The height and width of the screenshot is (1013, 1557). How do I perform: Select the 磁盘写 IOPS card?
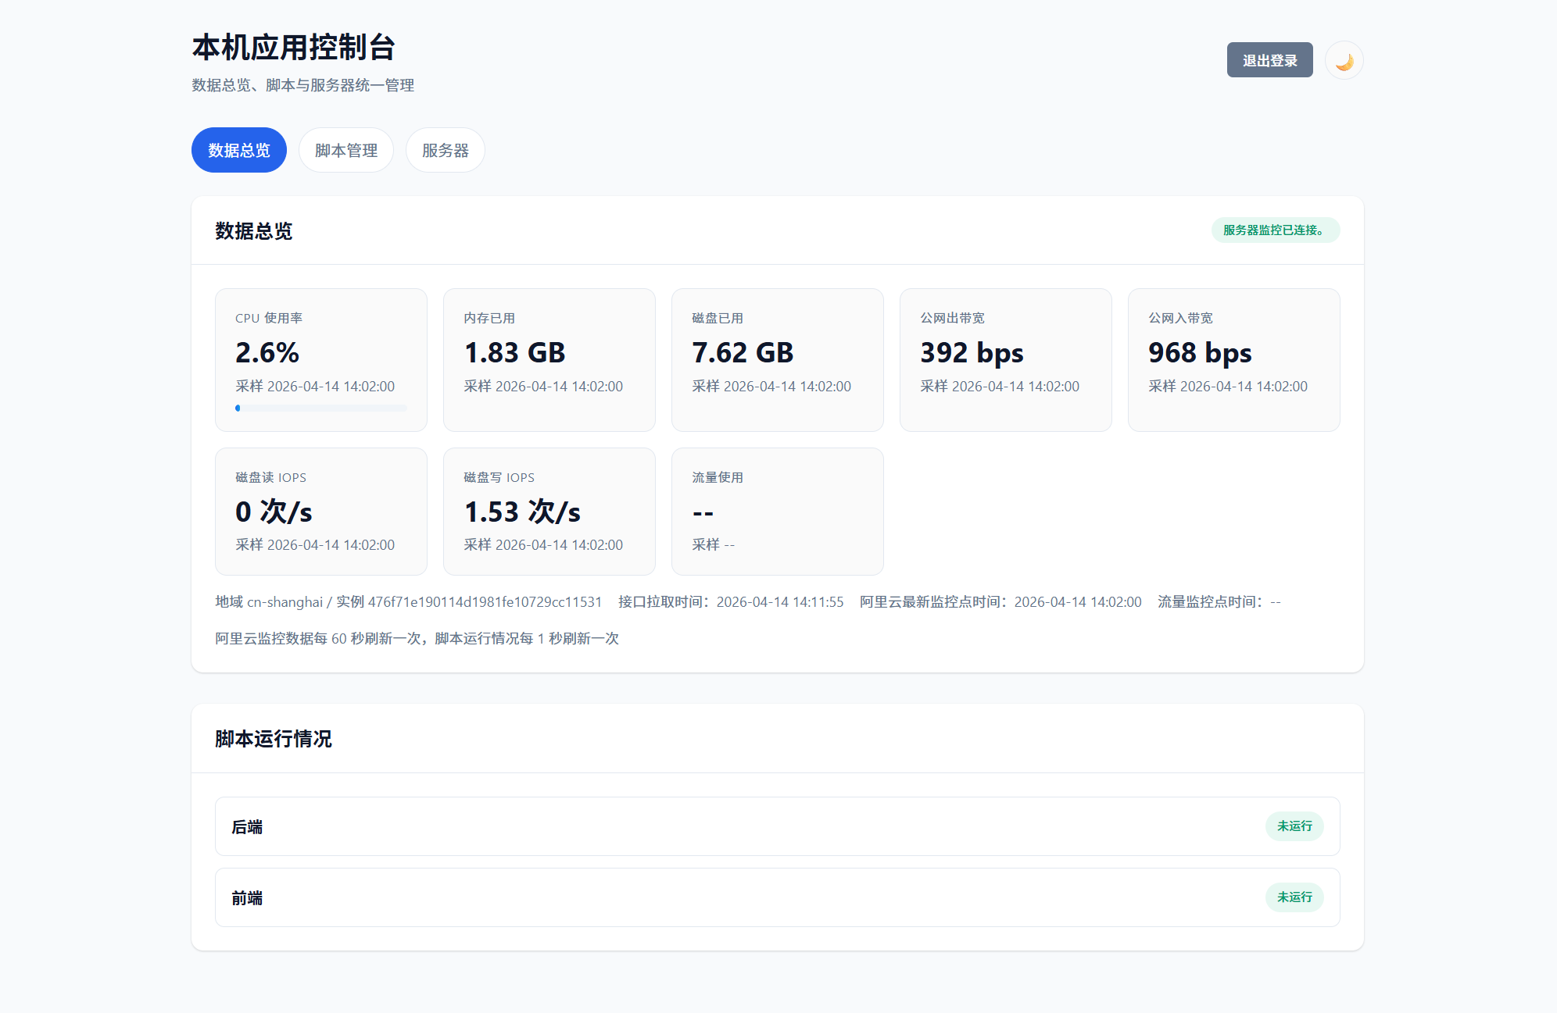tap(549, 512)
